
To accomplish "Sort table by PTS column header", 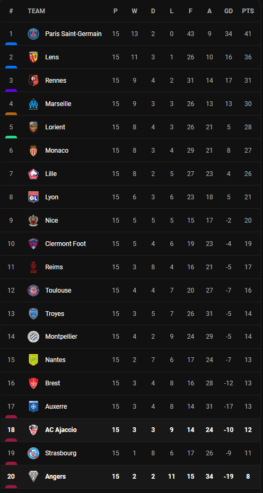I will 248,11.
